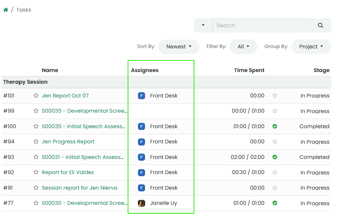The height and width of the screenshot is (214, 344).
Task: Star the Jen Progress Report task
Action: (x=36, y=142)
